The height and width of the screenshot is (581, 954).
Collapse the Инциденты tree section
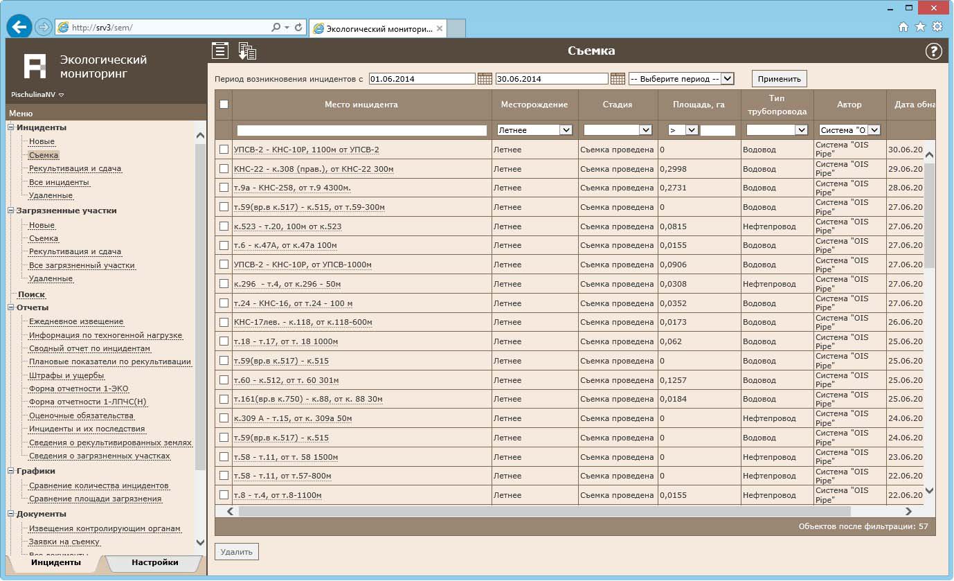(x=11, y=127)
